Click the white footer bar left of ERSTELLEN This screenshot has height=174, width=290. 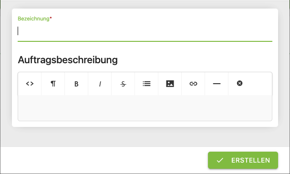[104, 160]
